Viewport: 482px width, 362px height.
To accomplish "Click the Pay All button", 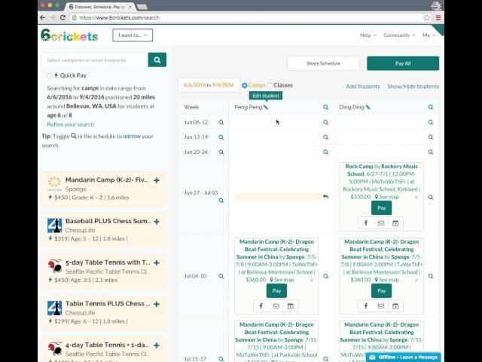I will pos(403,63).
